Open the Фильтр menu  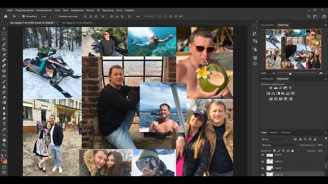[90, 10]
